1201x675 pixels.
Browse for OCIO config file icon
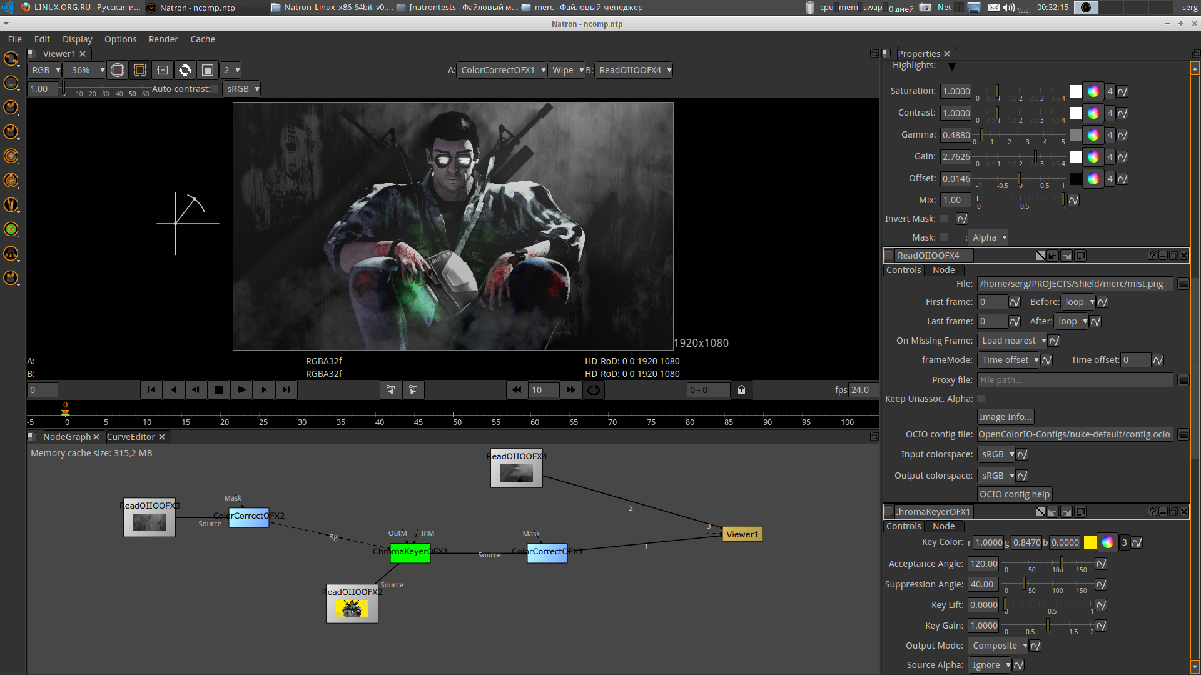pos(1183,435)
